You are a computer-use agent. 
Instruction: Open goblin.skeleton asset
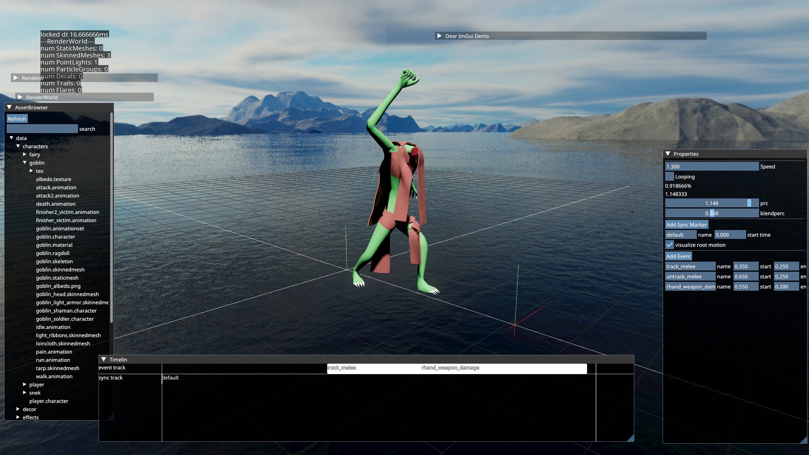(54, 261)
